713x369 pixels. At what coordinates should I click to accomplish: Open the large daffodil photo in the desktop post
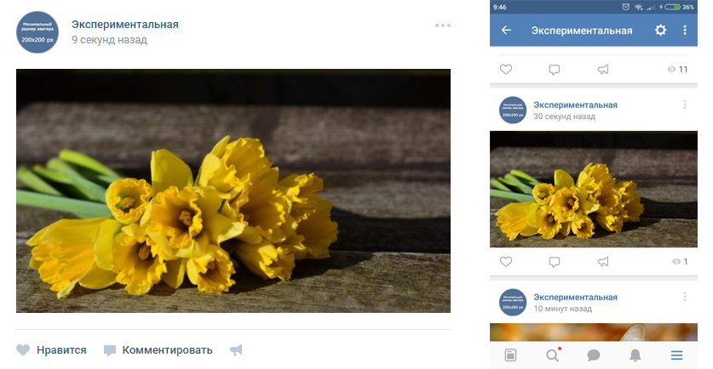pyautogui.click(x=233, y=191)
